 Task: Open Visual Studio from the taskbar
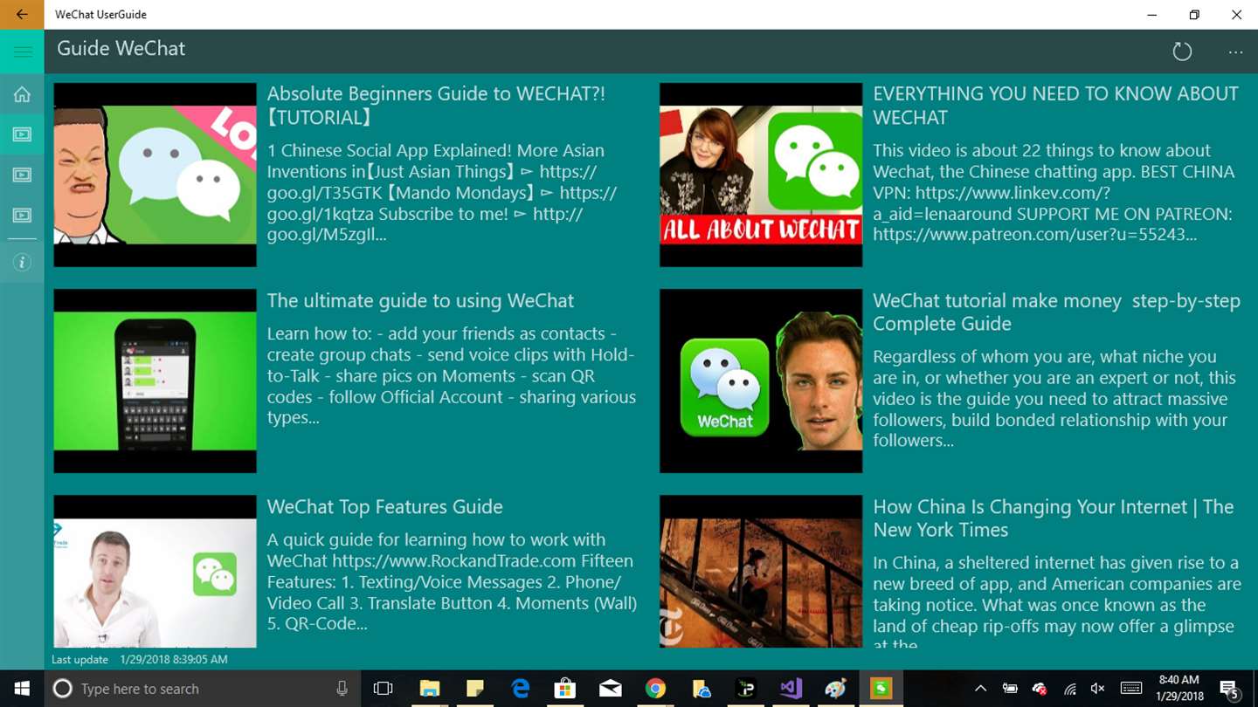(x=791, y=689)
